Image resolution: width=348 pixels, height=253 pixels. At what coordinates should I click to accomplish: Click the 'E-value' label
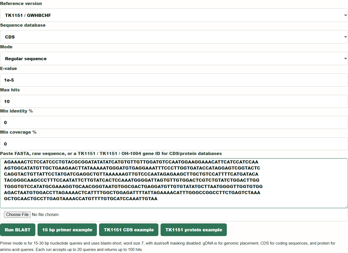click(8, 68)
